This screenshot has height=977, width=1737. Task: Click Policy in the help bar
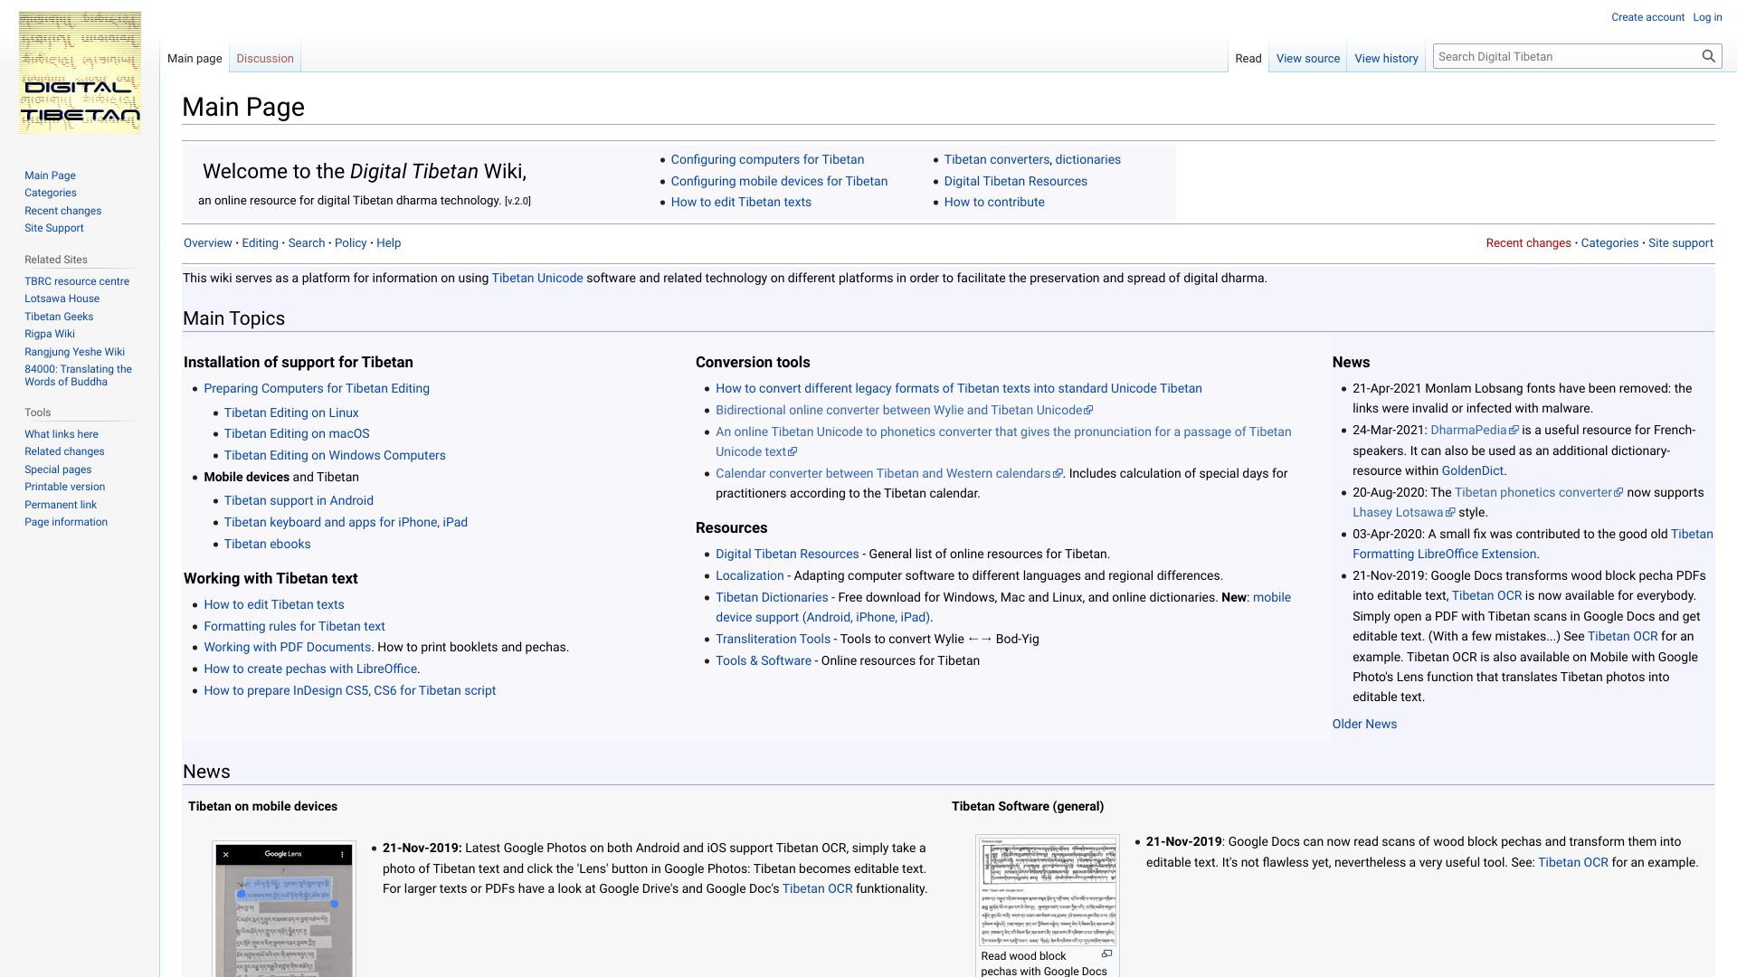click(x=350, y=242)
